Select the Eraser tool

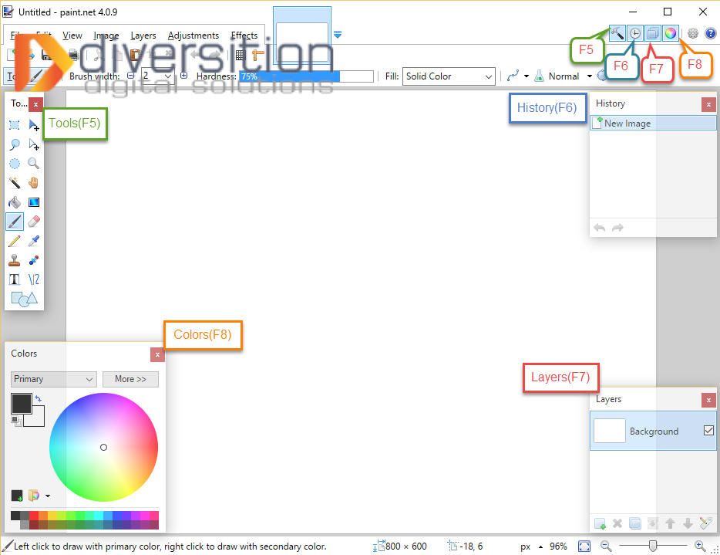[33, 222]
